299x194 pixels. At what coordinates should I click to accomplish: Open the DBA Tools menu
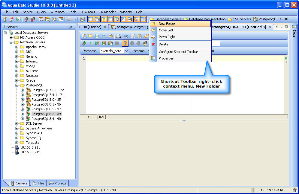click(x=88, y=12)
